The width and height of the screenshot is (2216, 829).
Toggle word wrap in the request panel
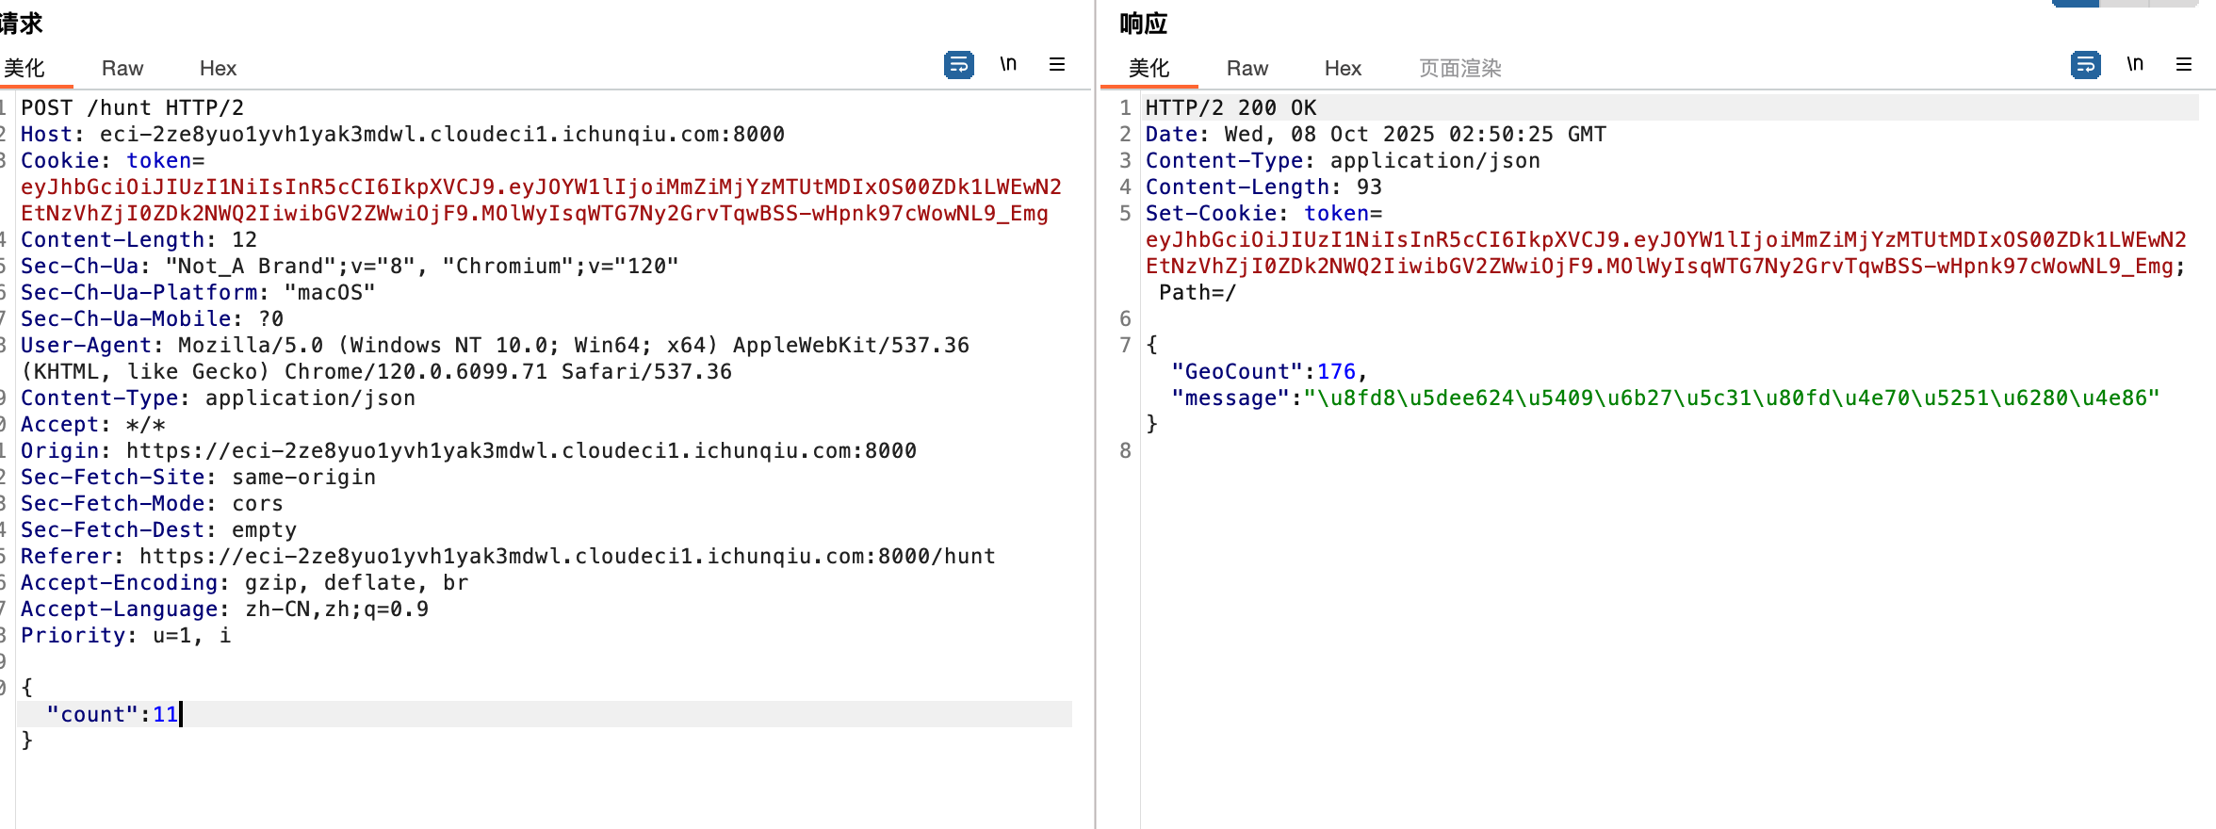[x=958, y=65]
